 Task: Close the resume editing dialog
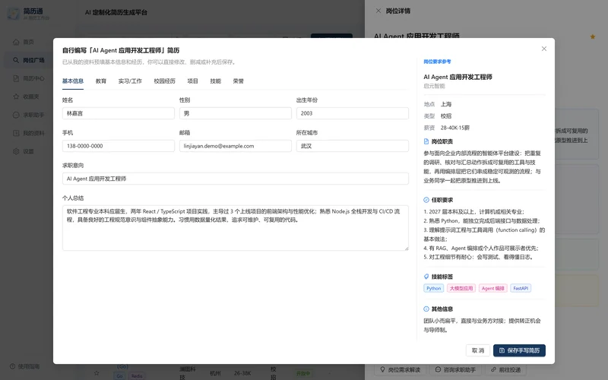544,49
